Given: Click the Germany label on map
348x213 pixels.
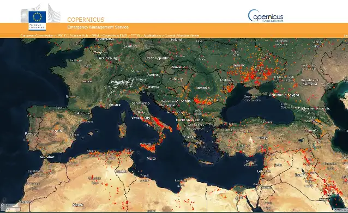Looking at the screenshot, I should [131, 46].
